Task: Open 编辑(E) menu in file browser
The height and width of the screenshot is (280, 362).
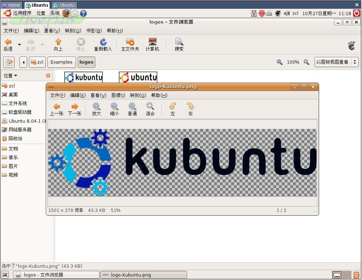Action: point(31,31)
